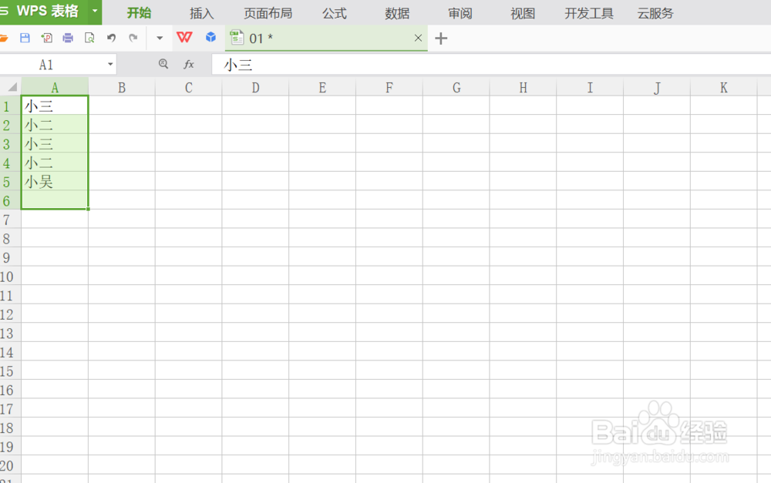The height and width of the screenshot is (483, 771).
Task: Open the insert function fx button
Action: (189, 65)
